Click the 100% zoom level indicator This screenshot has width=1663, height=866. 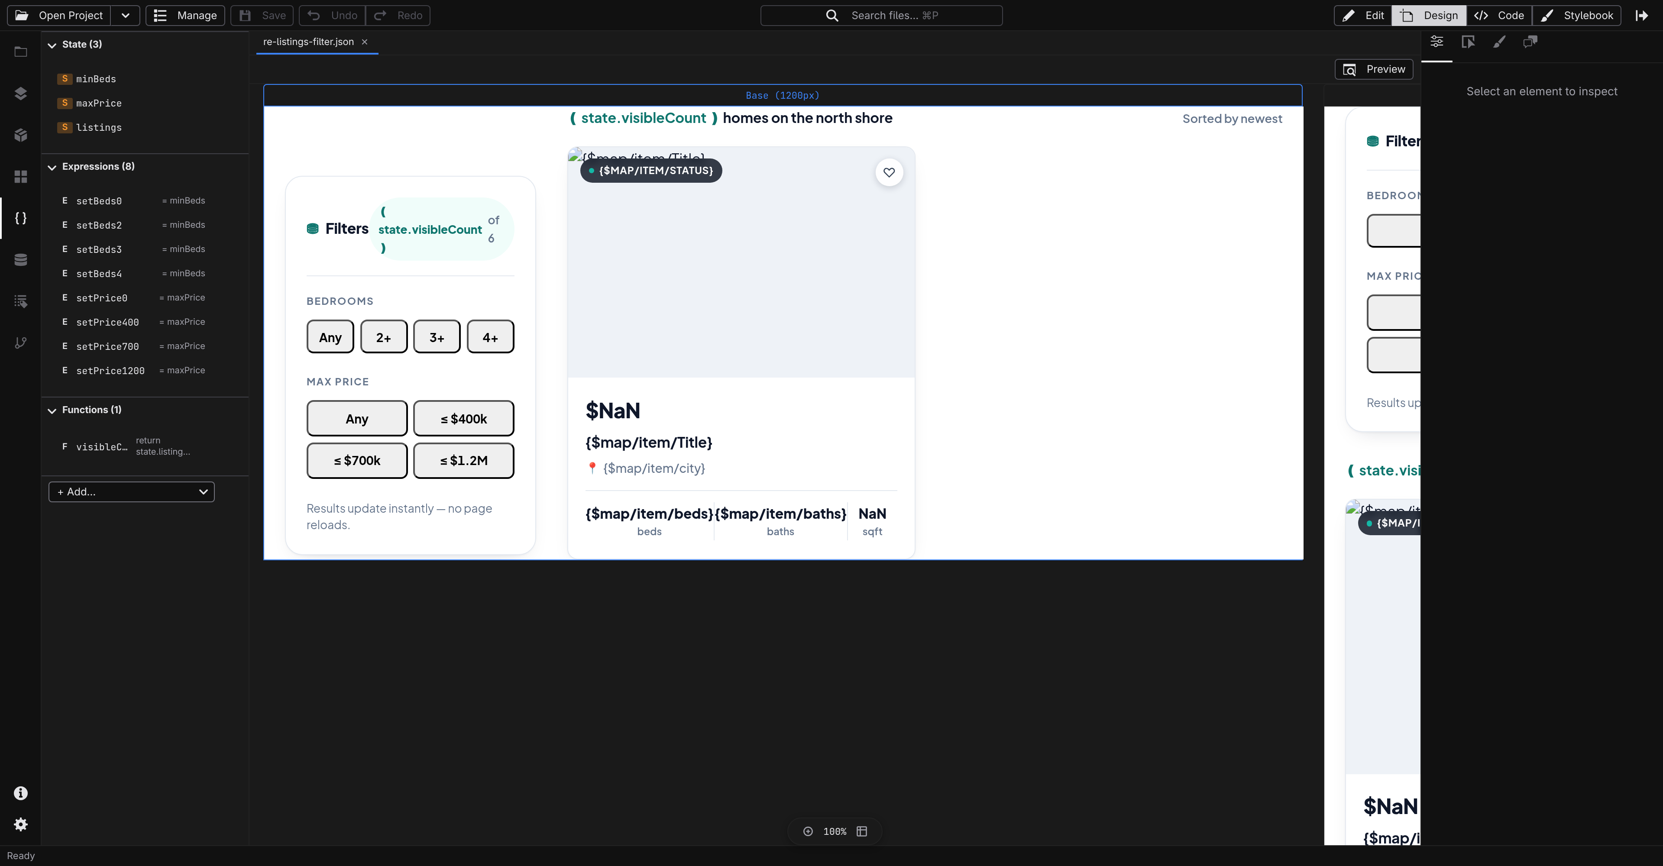click(835, 832)
